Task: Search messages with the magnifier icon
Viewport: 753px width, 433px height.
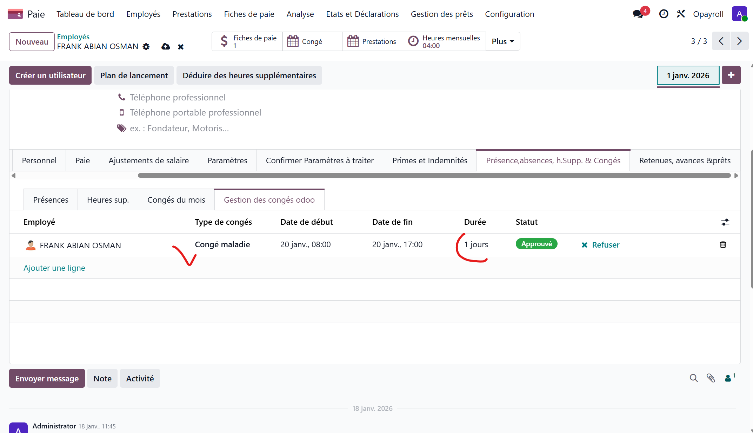Action: point(693,378)
